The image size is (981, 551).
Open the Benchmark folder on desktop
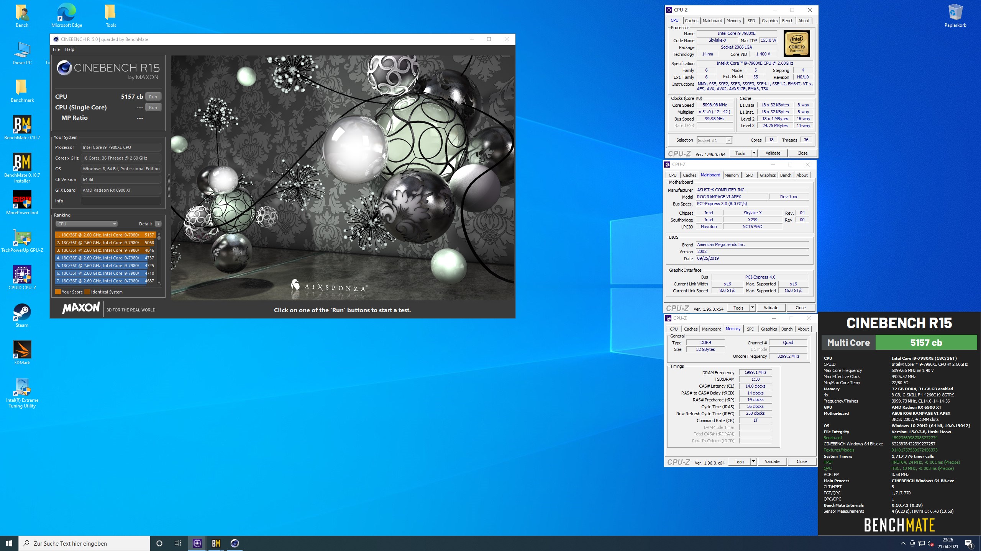[22, 91]
